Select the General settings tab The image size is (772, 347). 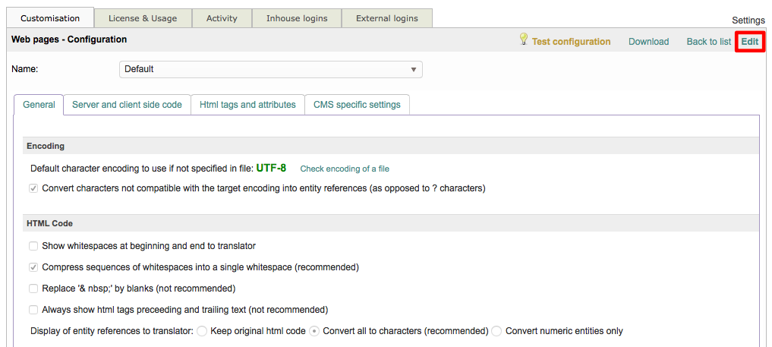[39, 105]
